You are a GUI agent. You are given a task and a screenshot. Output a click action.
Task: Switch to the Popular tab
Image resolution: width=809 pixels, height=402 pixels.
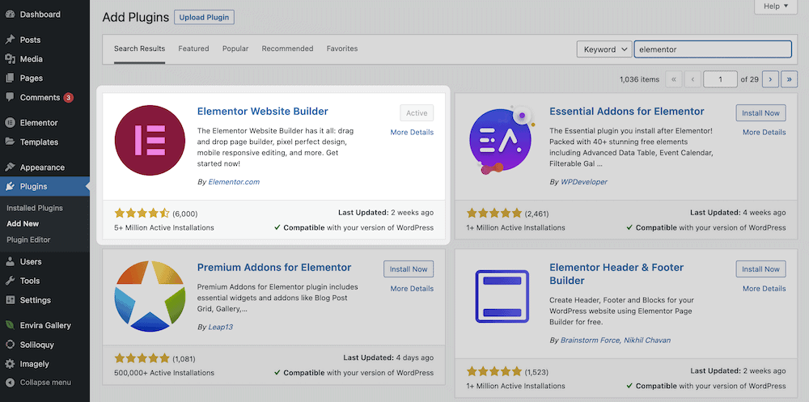click(235, 49)
